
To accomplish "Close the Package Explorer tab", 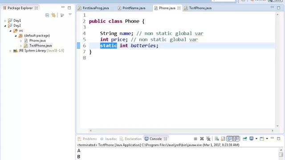I will [36, 8].
